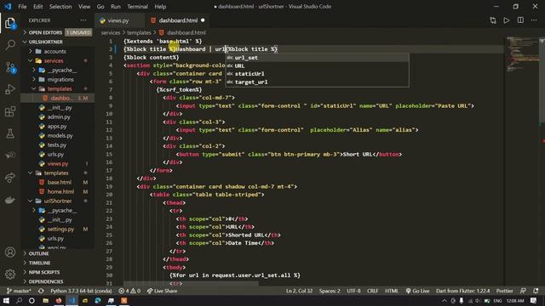Open the Windows action center

pos(534,300)
